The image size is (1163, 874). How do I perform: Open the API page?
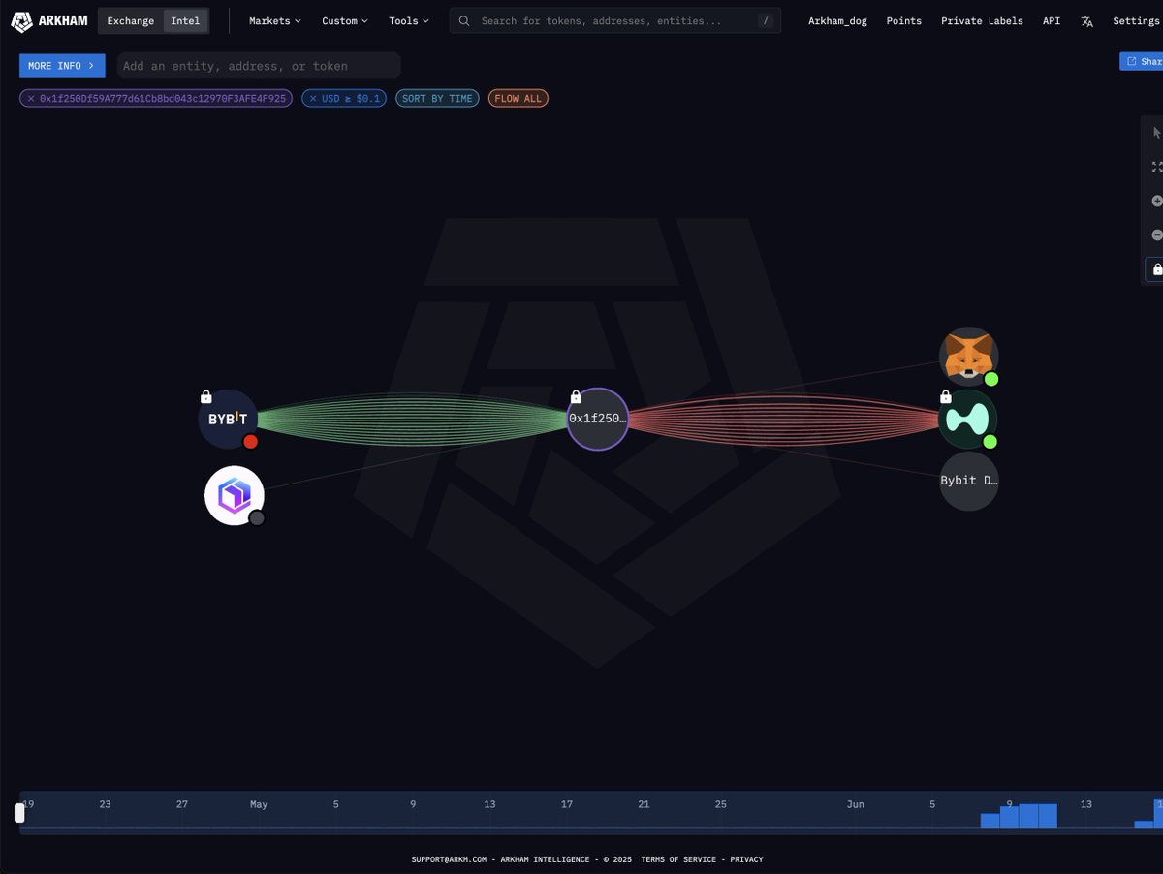click(x=1052, y=21)
